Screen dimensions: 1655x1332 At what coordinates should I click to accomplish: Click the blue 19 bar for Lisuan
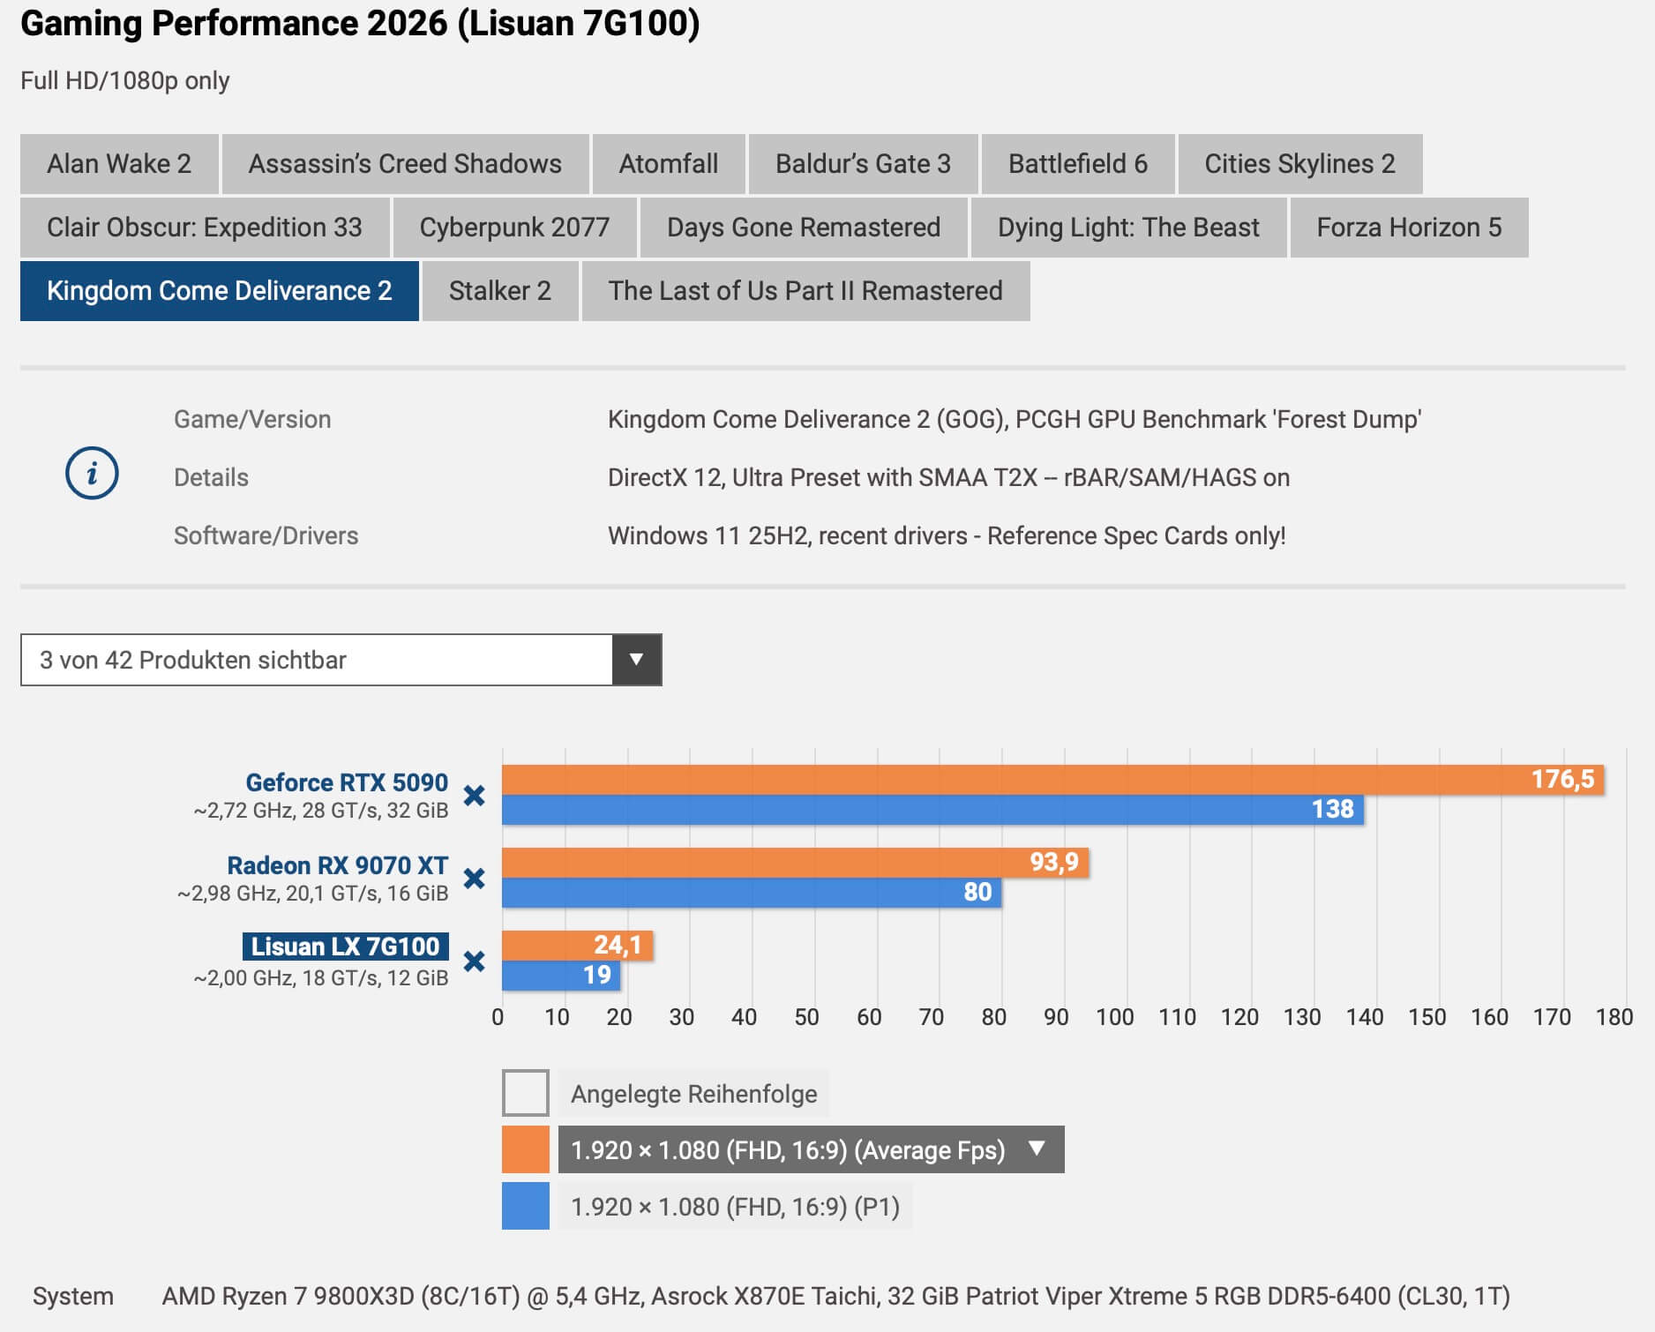[561, 976]
